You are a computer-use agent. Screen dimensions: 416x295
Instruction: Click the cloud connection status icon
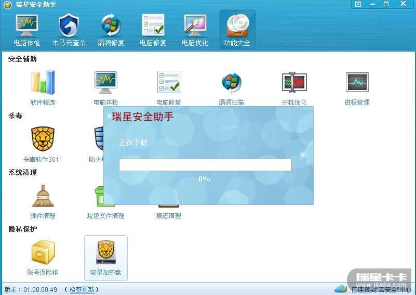[x=341, y=289]
